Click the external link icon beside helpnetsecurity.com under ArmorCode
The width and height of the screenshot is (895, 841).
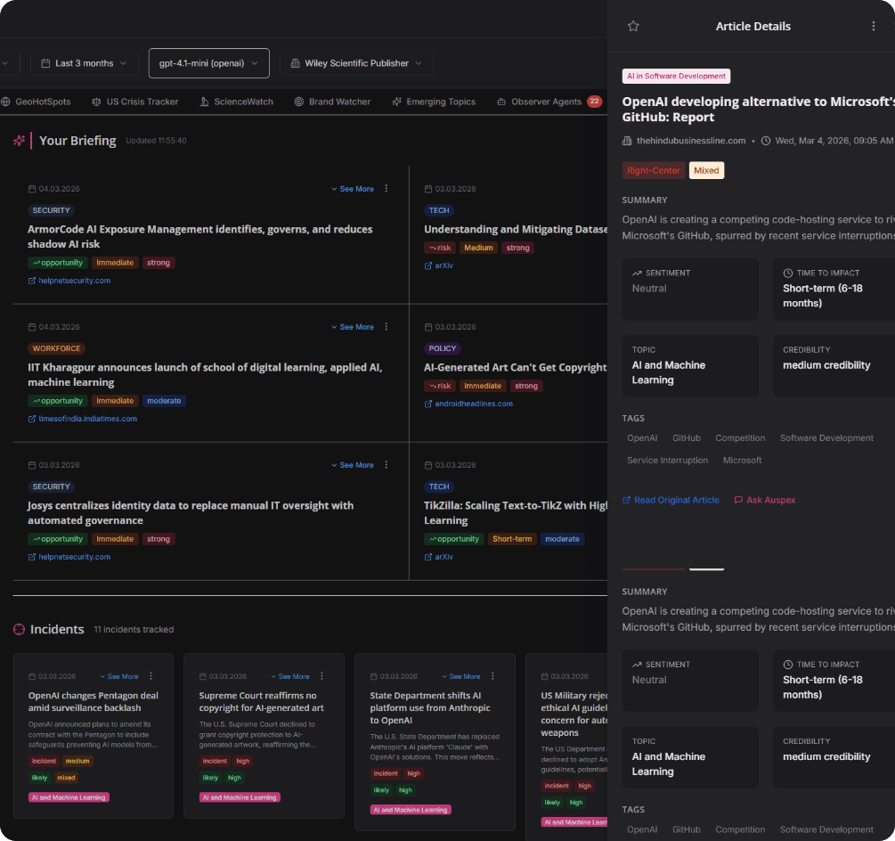[x=32, y=281]
